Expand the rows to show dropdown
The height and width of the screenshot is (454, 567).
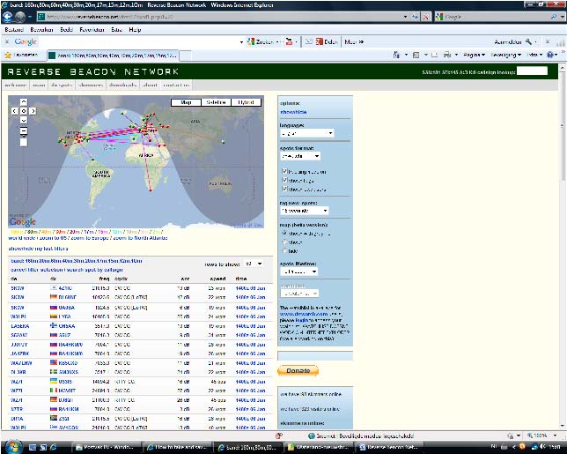[x=254, y=264]
